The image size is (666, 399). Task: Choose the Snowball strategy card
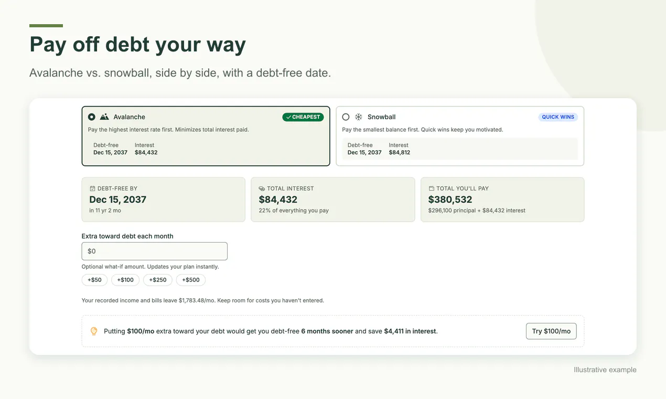tap(460, 136)
